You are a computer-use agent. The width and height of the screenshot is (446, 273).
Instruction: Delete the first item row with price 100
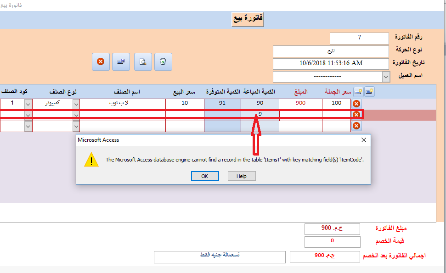356,104
